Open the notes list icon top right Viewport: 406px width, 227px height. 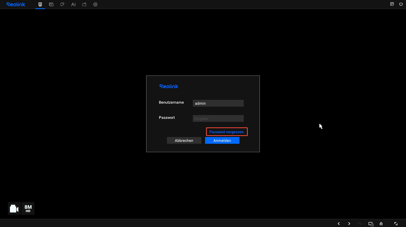[x=392, y=4]
